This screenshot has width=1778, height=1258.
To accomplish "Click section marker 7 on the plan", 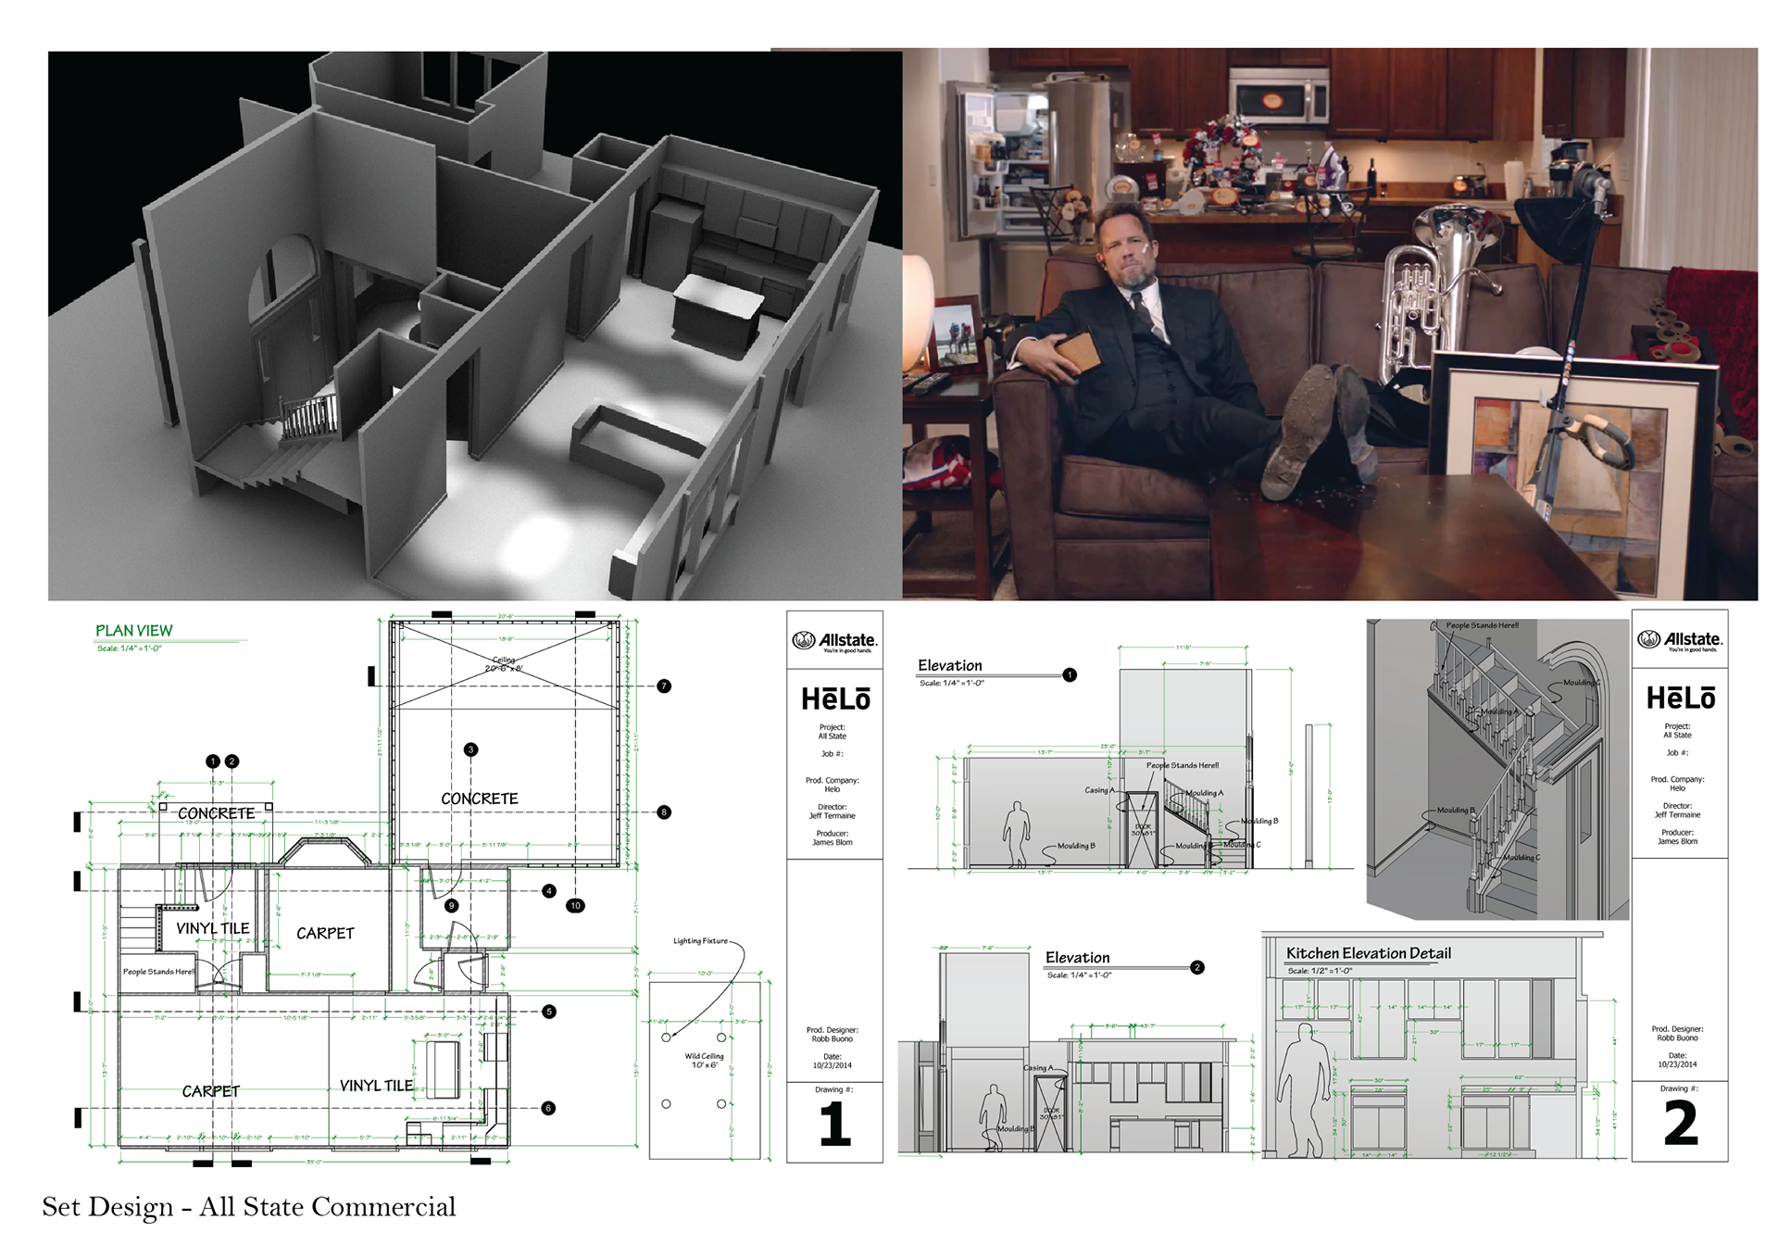I will [x=664, y=686].
